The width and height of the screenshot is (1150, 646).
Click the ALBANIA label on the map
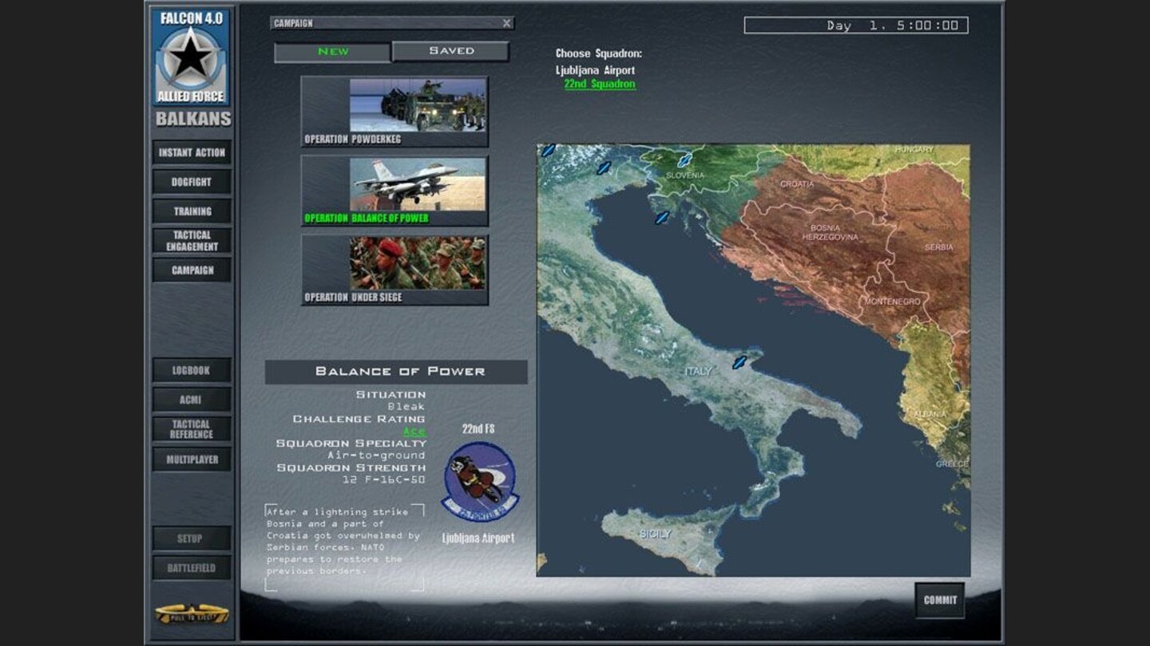930,415
